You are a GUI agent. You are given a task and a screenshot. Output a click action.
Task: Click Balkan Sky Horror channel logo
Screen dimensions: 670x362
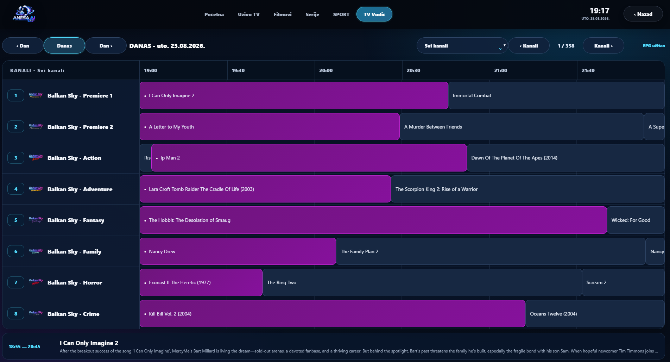click(36, 282)
